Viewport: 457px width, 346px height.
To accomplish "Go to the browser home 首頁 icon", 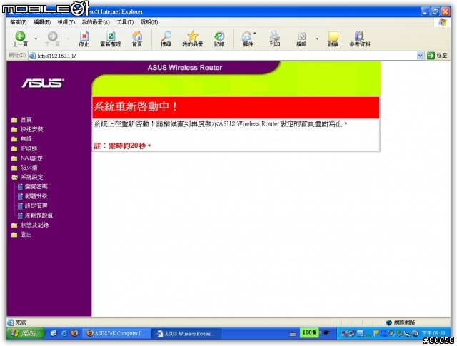I will coord(137,39).
